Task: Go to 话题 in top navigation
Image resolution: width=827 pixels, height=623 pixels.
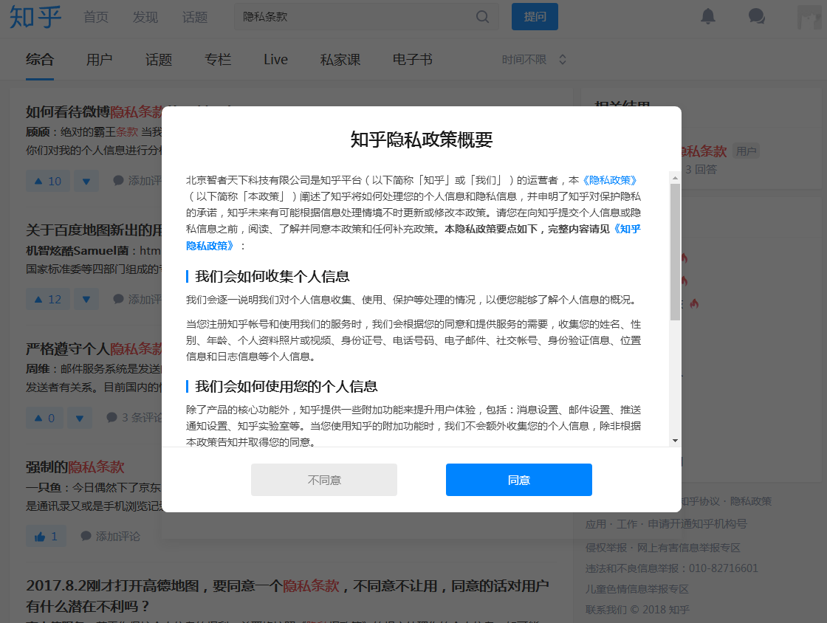Action: [x=195, y=17]
